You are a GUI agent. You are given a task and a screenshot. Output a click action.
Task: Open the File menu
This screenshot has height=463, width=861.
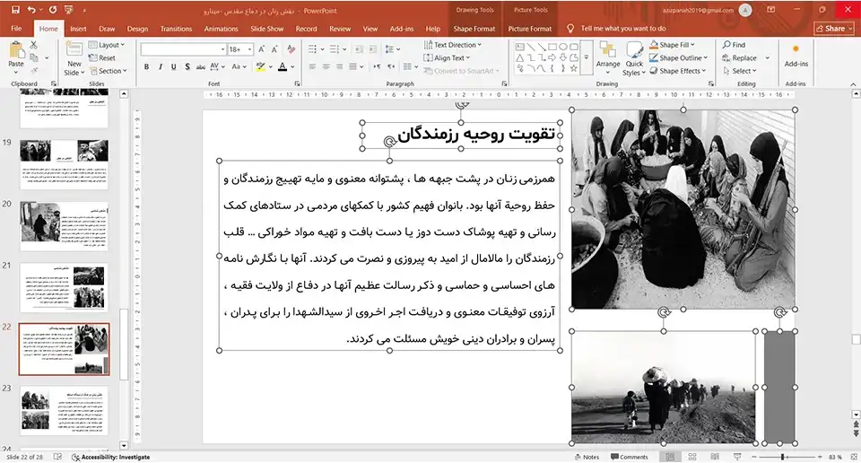point(16,29)
